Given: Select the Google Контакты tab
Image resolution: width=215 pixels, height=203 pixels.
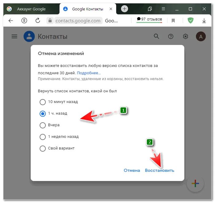Looking at the screenshot, I should tap(88, 9).
